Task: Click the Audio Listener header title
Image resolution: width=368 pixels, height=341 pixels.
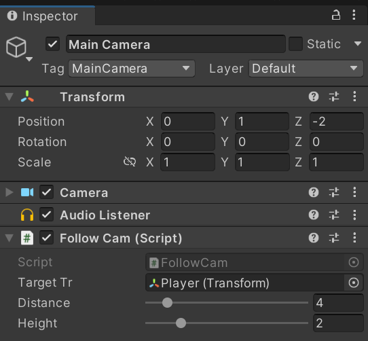Action: click(105, 215)
